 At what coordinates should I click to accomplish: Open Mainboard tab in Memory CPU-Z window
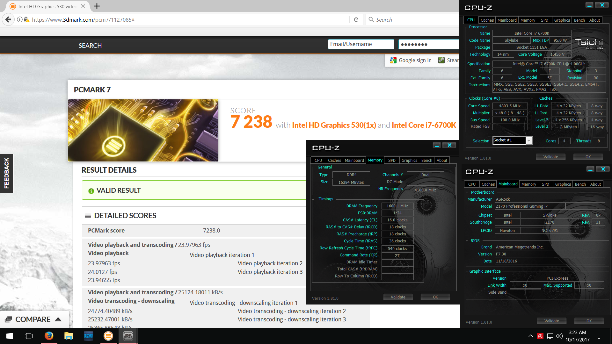(x=354, y=160)
